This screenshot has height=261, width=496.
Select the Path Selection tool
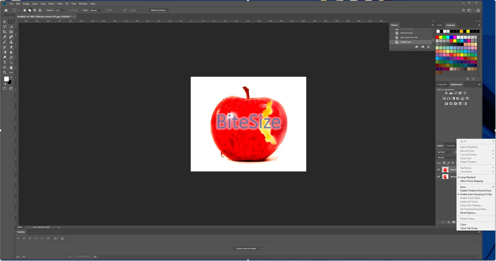(11, 63)
